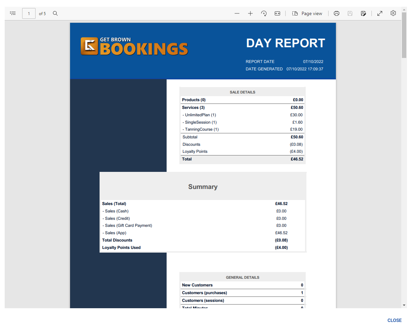Click the report date 07/10/2022
The width and height of the screenshot is (412, 331).
tap(313, 62)
